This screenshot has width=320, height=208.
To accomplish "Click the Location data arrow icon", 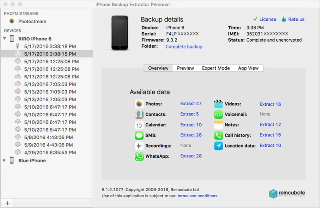I will (218, 146).
